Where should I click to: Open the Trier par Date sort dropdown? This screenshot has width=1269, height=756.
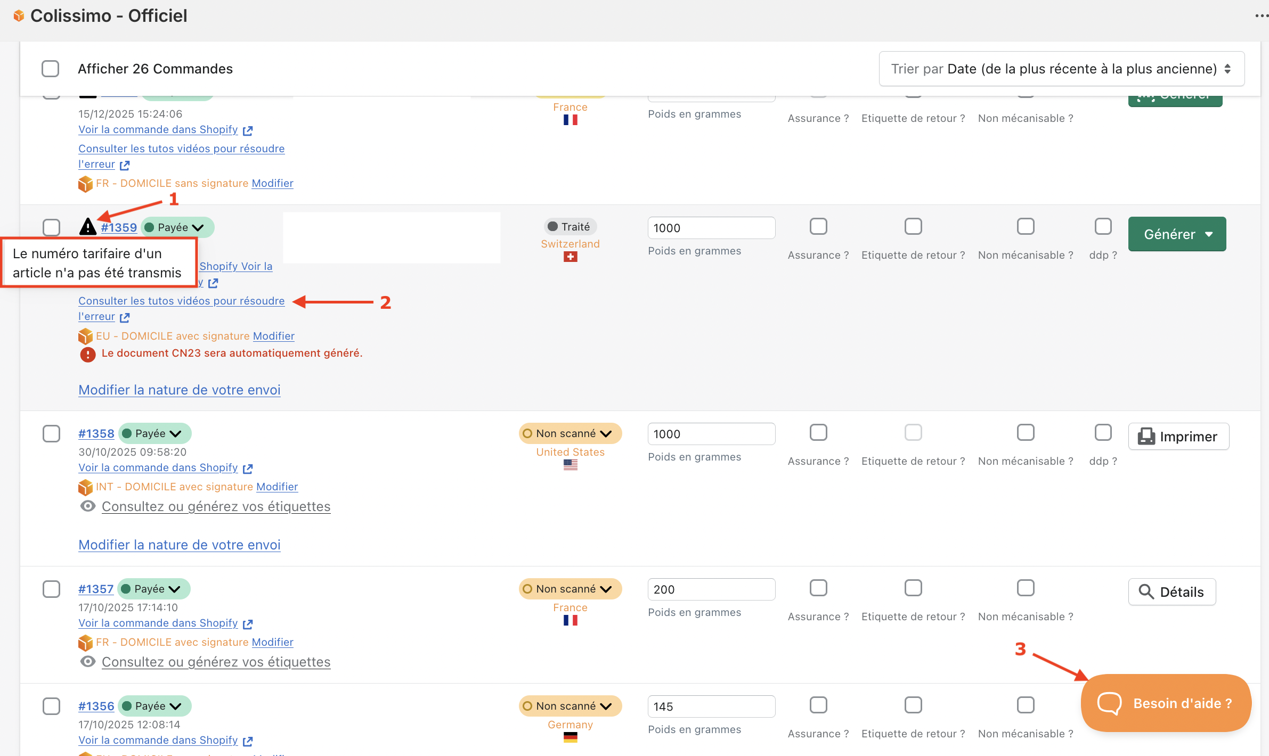(1061, 69)
